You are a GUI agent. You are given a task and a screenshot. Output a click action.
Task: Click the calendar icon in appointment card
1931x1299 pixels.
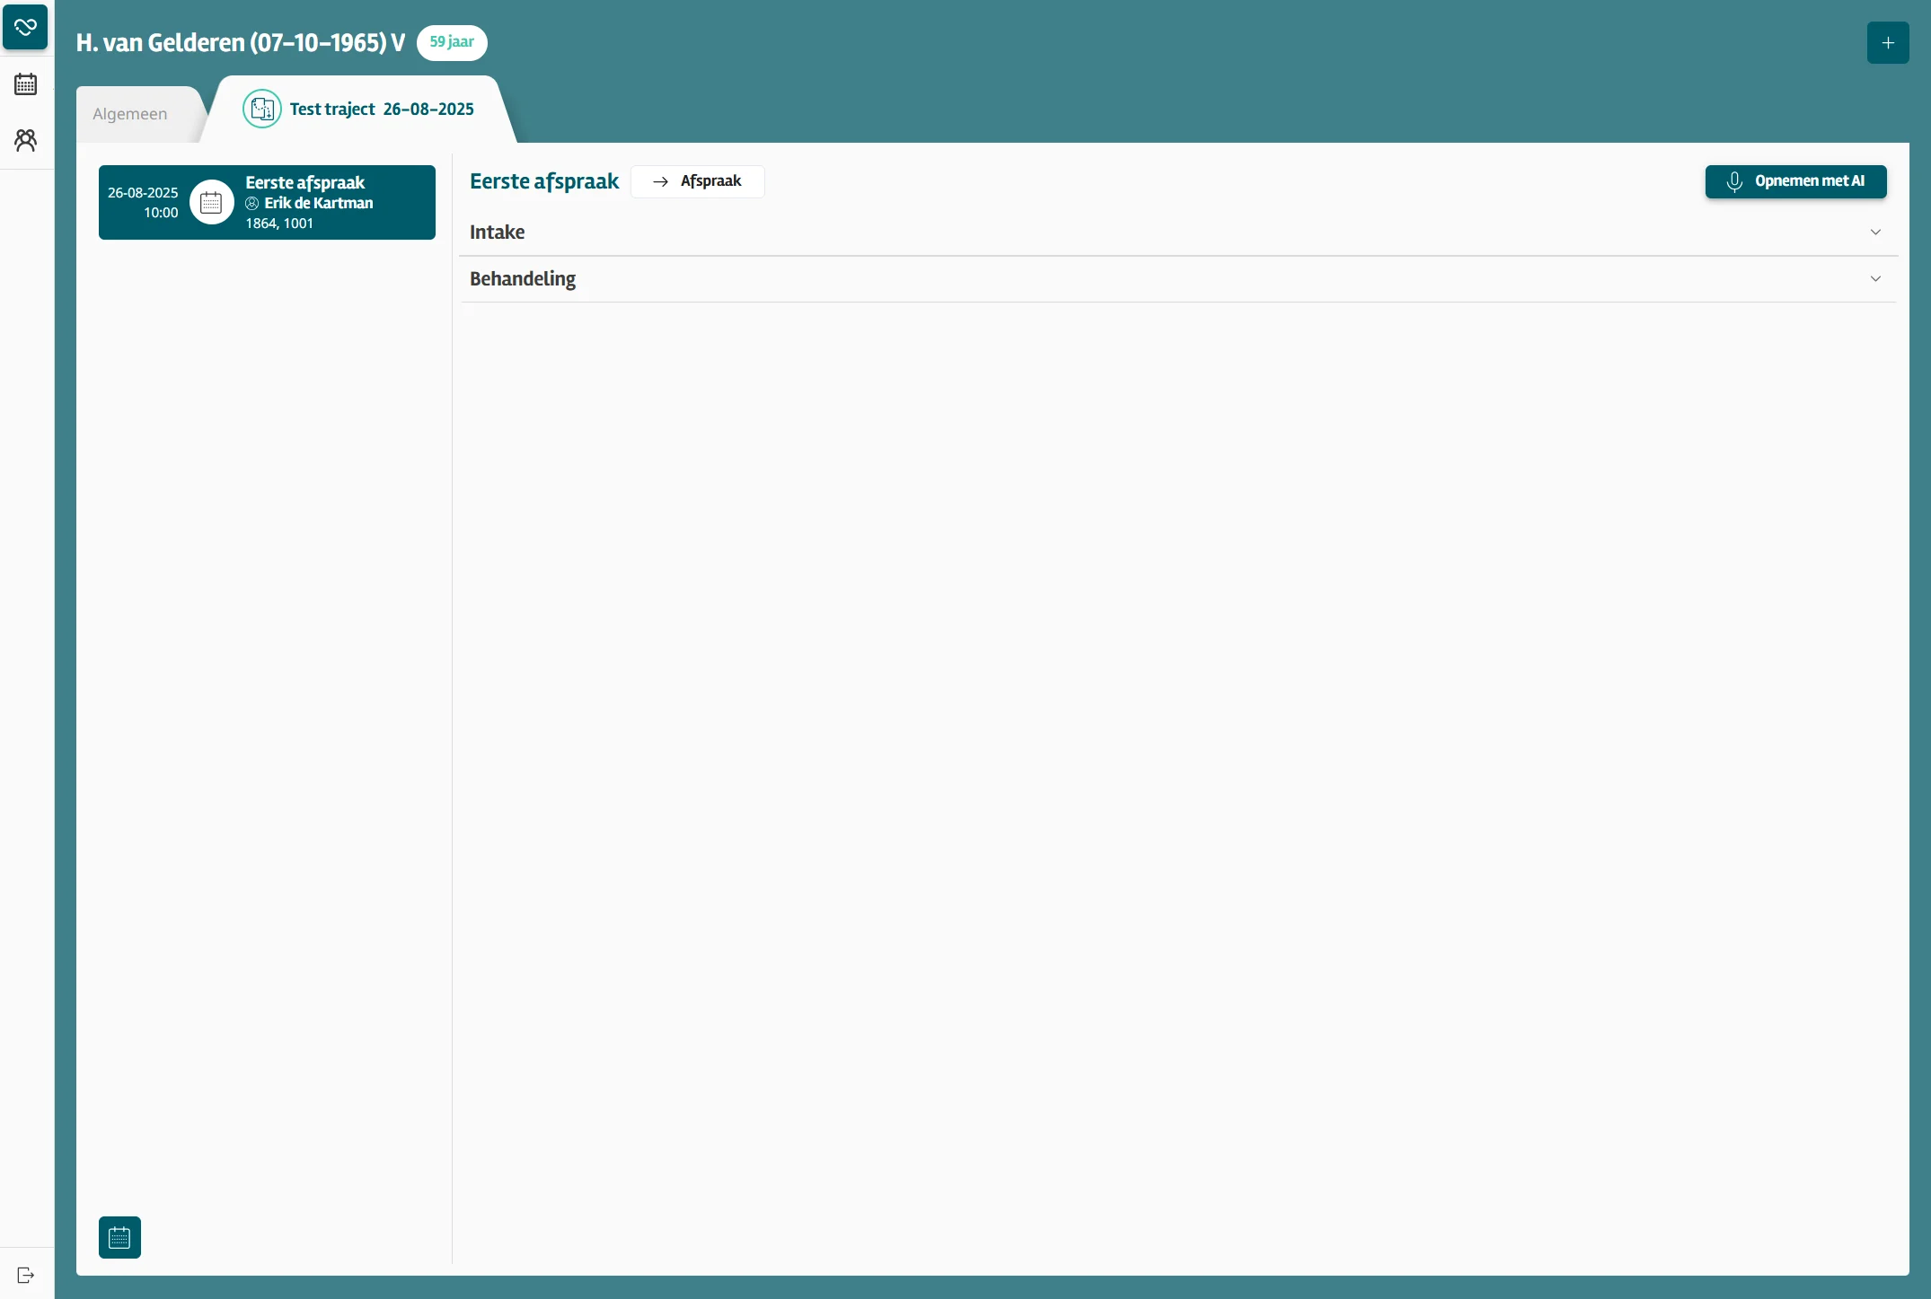pyautogui.click(x=211, y=203)
